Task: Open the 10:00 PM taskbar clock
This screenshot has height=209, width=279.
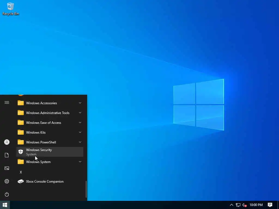Action: coord(256,205)
